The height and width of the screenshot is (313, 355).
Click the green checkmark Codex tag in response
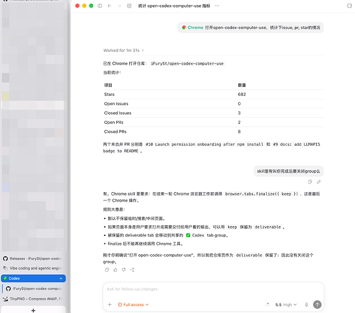click(x=195, y=235)
